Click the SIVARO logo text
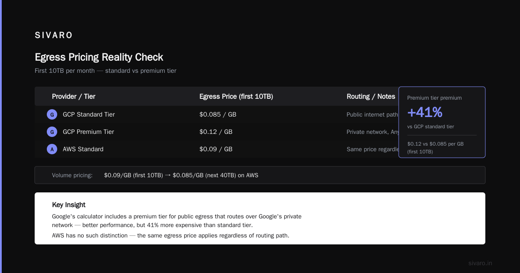 [54, 36]
